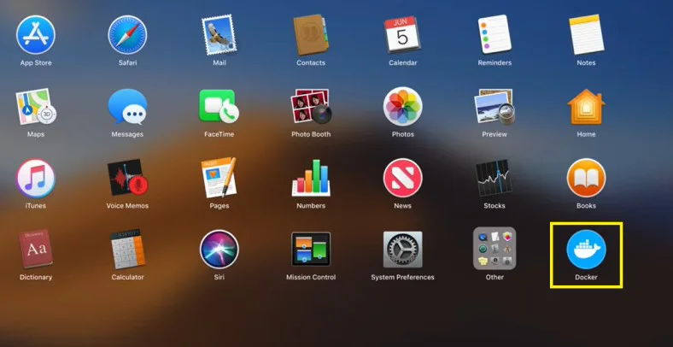Open System Preferences
This screenshot has height=347, width=673.
click(402, 250)
